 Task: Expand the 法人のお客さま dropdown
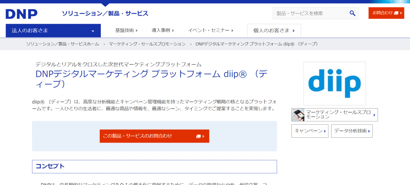53,30
